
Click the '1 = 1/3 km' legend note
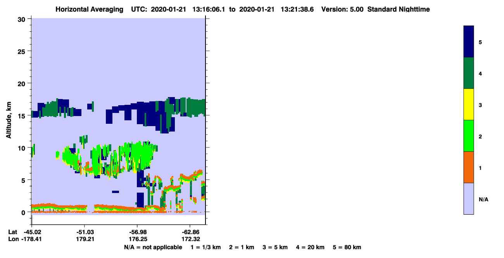point(206,247)
